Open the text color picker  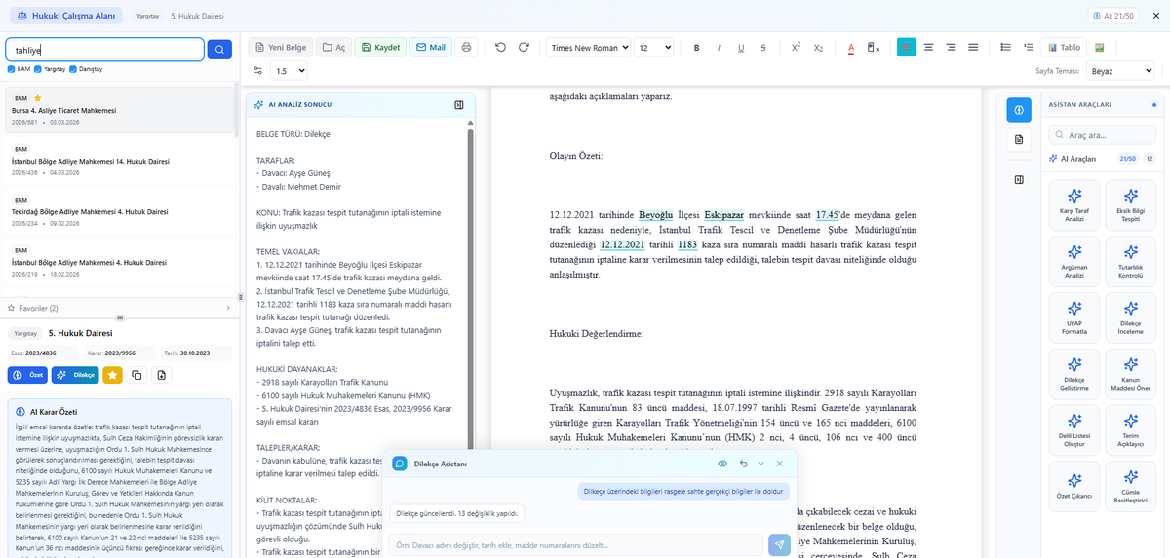(x=851, y=47)
